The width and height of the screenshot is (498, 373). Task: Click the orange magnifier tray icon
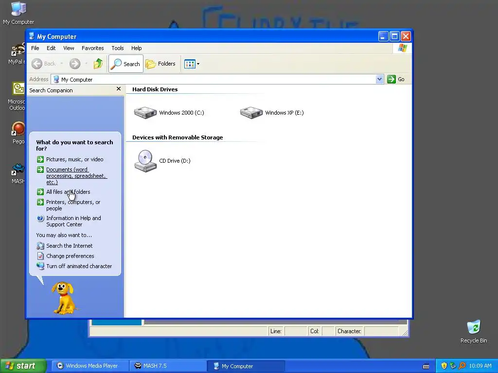tap(462, 366)
